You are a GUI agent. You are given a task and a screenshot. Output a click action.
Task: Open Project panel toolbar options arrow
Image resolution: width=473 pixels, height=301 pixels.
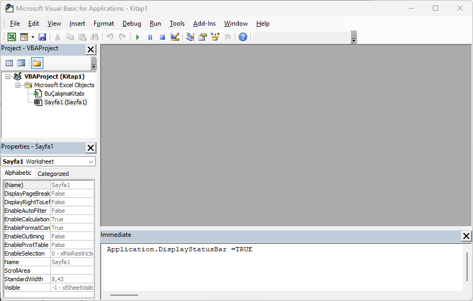point(94,64)
